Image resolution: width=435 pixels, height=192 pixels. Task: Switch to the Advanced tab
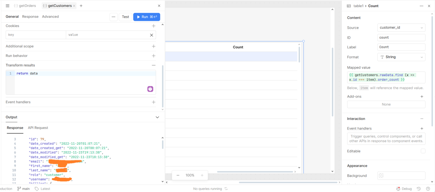tap(50, 17)
